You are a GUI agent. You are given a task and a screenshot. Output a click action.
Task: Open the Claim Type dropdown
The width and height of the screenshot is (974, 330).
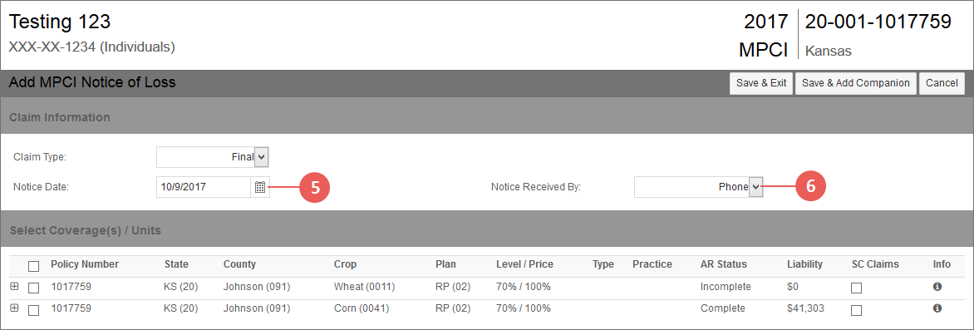tap(213, 157)
